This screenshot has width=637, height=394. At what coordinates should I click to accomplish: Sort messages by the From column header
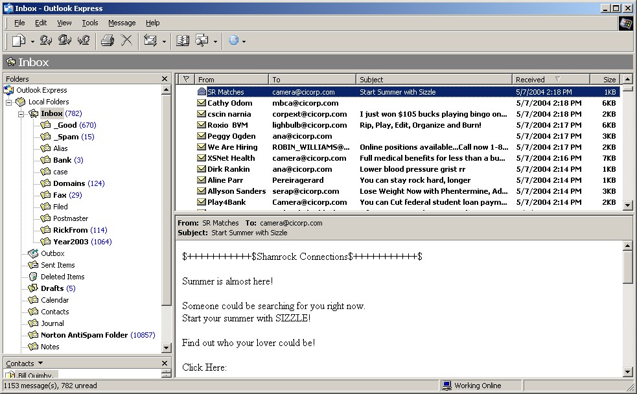pos(231,79)
